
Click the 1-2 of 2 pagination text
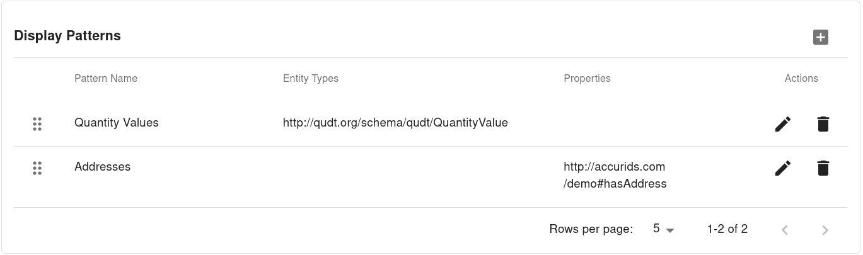(727, 229)
